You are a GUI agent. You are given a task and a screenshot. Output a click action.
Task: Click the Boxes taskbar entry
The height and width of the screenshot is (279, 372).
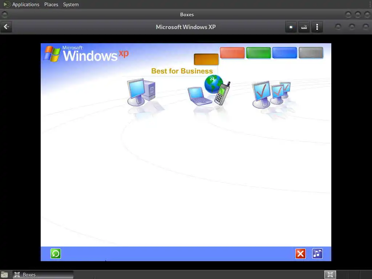click(43, 275)
